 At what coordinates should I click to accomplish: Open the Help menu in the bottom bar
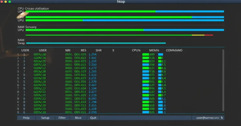point(26,118)
